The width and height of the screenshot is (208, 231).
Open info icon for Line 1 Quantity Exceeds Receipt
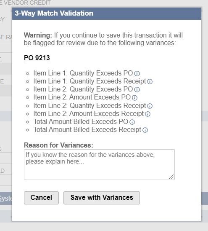[150, 82]
